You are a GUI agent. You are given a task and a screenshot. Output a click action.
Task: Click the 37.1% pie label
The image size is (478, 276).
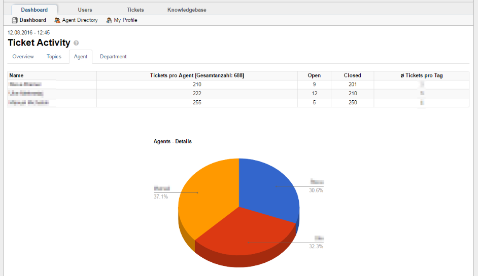(161, 197)
